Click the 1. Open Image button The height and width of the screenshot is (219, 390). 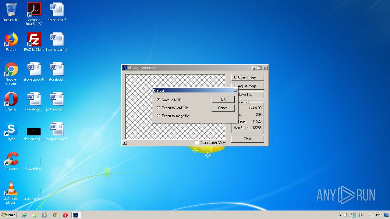click(247, 77)
